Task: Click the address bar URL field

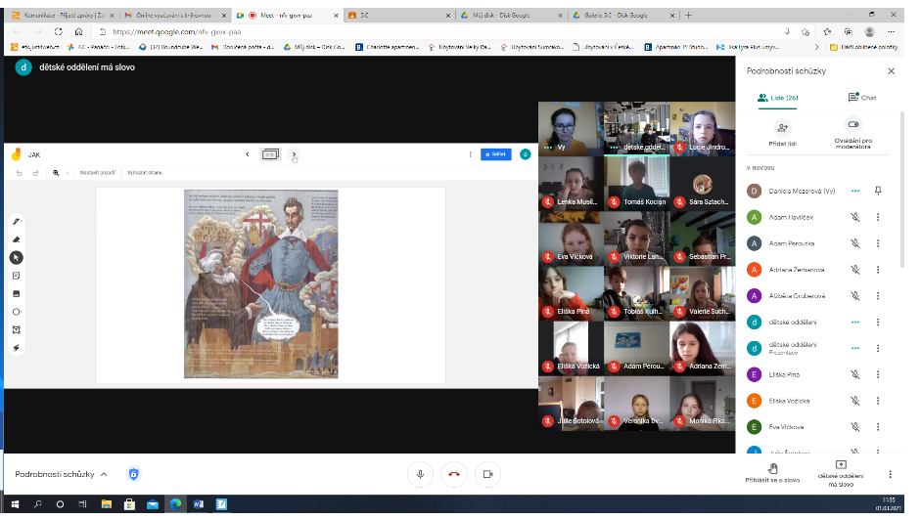Action: [435, 31]
